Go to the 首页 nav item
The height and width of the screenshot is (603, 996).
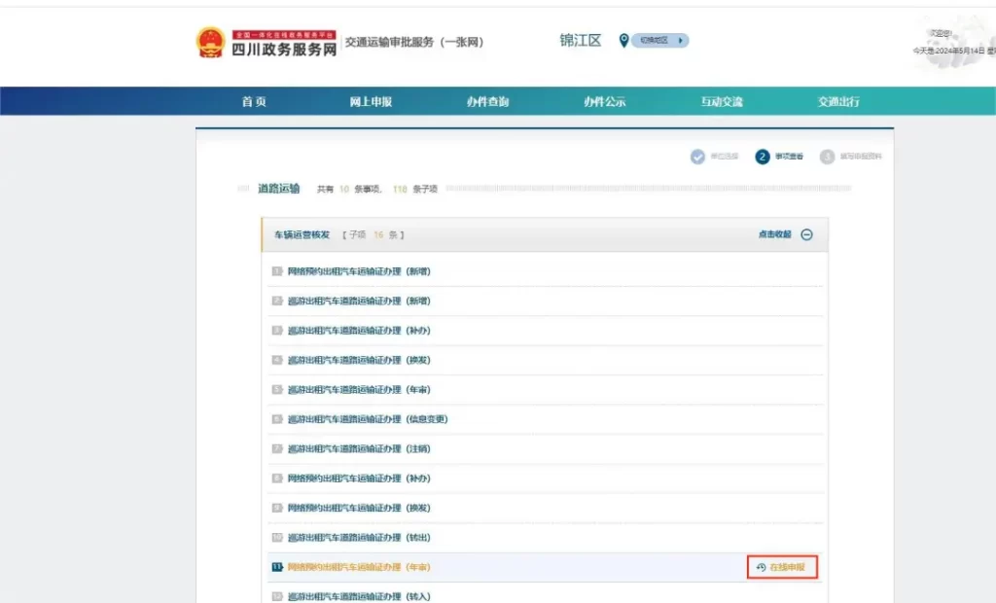(x=254, y=102)
